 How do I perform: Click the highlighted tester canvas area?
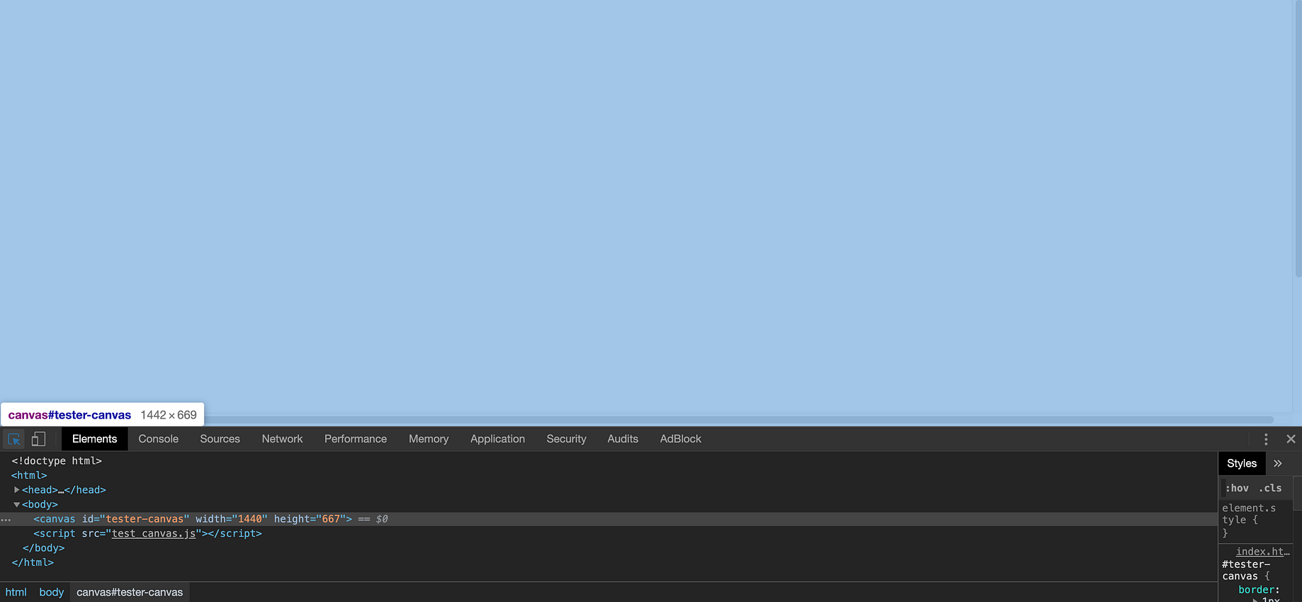click(646, 205)
